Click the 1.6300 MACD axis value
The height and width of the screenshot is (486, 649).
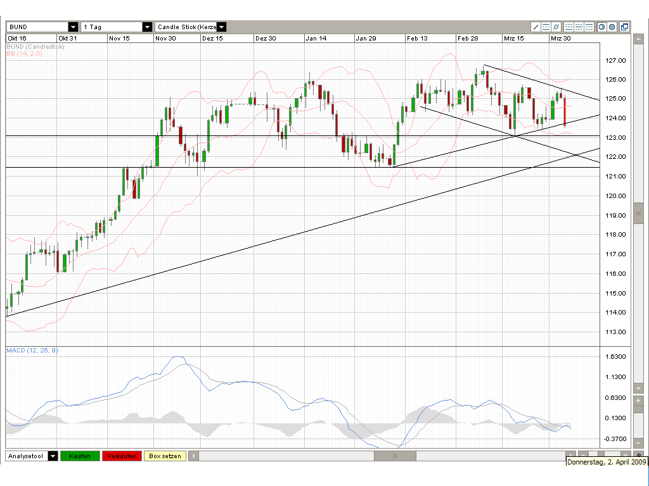click(615, 357)
